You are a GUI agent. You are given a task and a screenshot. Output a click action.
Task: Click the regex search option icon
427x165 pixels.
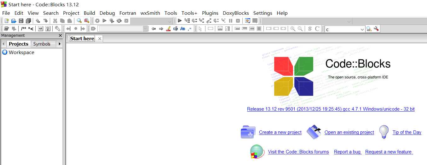pos(189,29)
